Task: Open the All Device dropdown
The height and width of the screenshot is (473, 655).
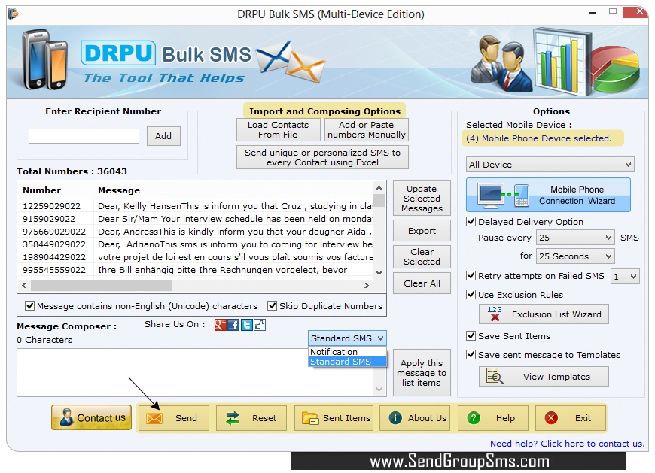Action: tap(550, 165)
